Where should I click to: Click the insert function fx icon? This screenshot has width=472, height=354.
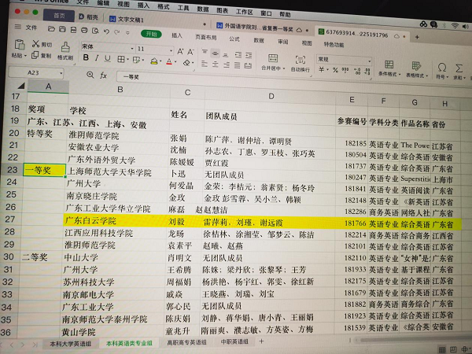point(103,75)
